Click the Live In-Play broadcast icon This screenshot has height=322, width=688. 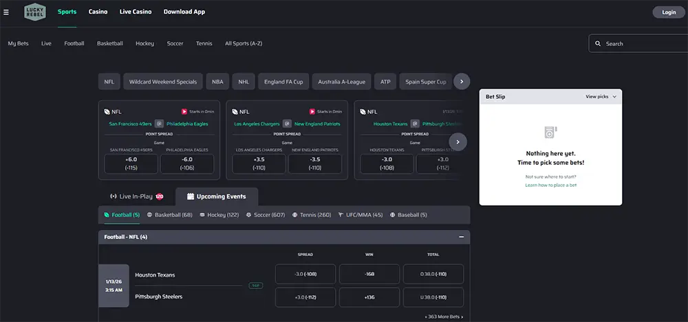(114, 196)
